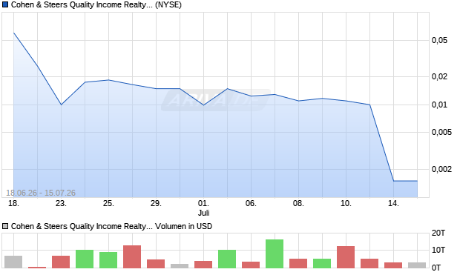Click the x-axis date label '25.'
The height and width of the screenshot is (275, 460).
(x=108, y=203)
